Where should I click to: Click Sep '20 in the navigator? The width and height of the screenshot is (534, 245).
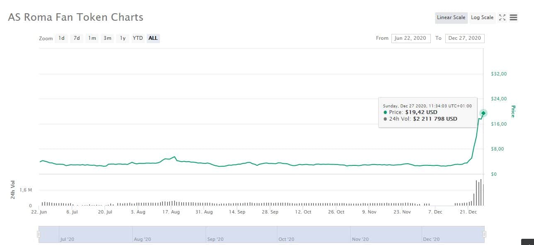tap(215, 239)
